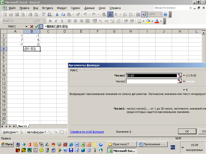Click the Insert Function fx toolbar icon
Viewport: 206px width, 154px height.
tap(110, 14)
